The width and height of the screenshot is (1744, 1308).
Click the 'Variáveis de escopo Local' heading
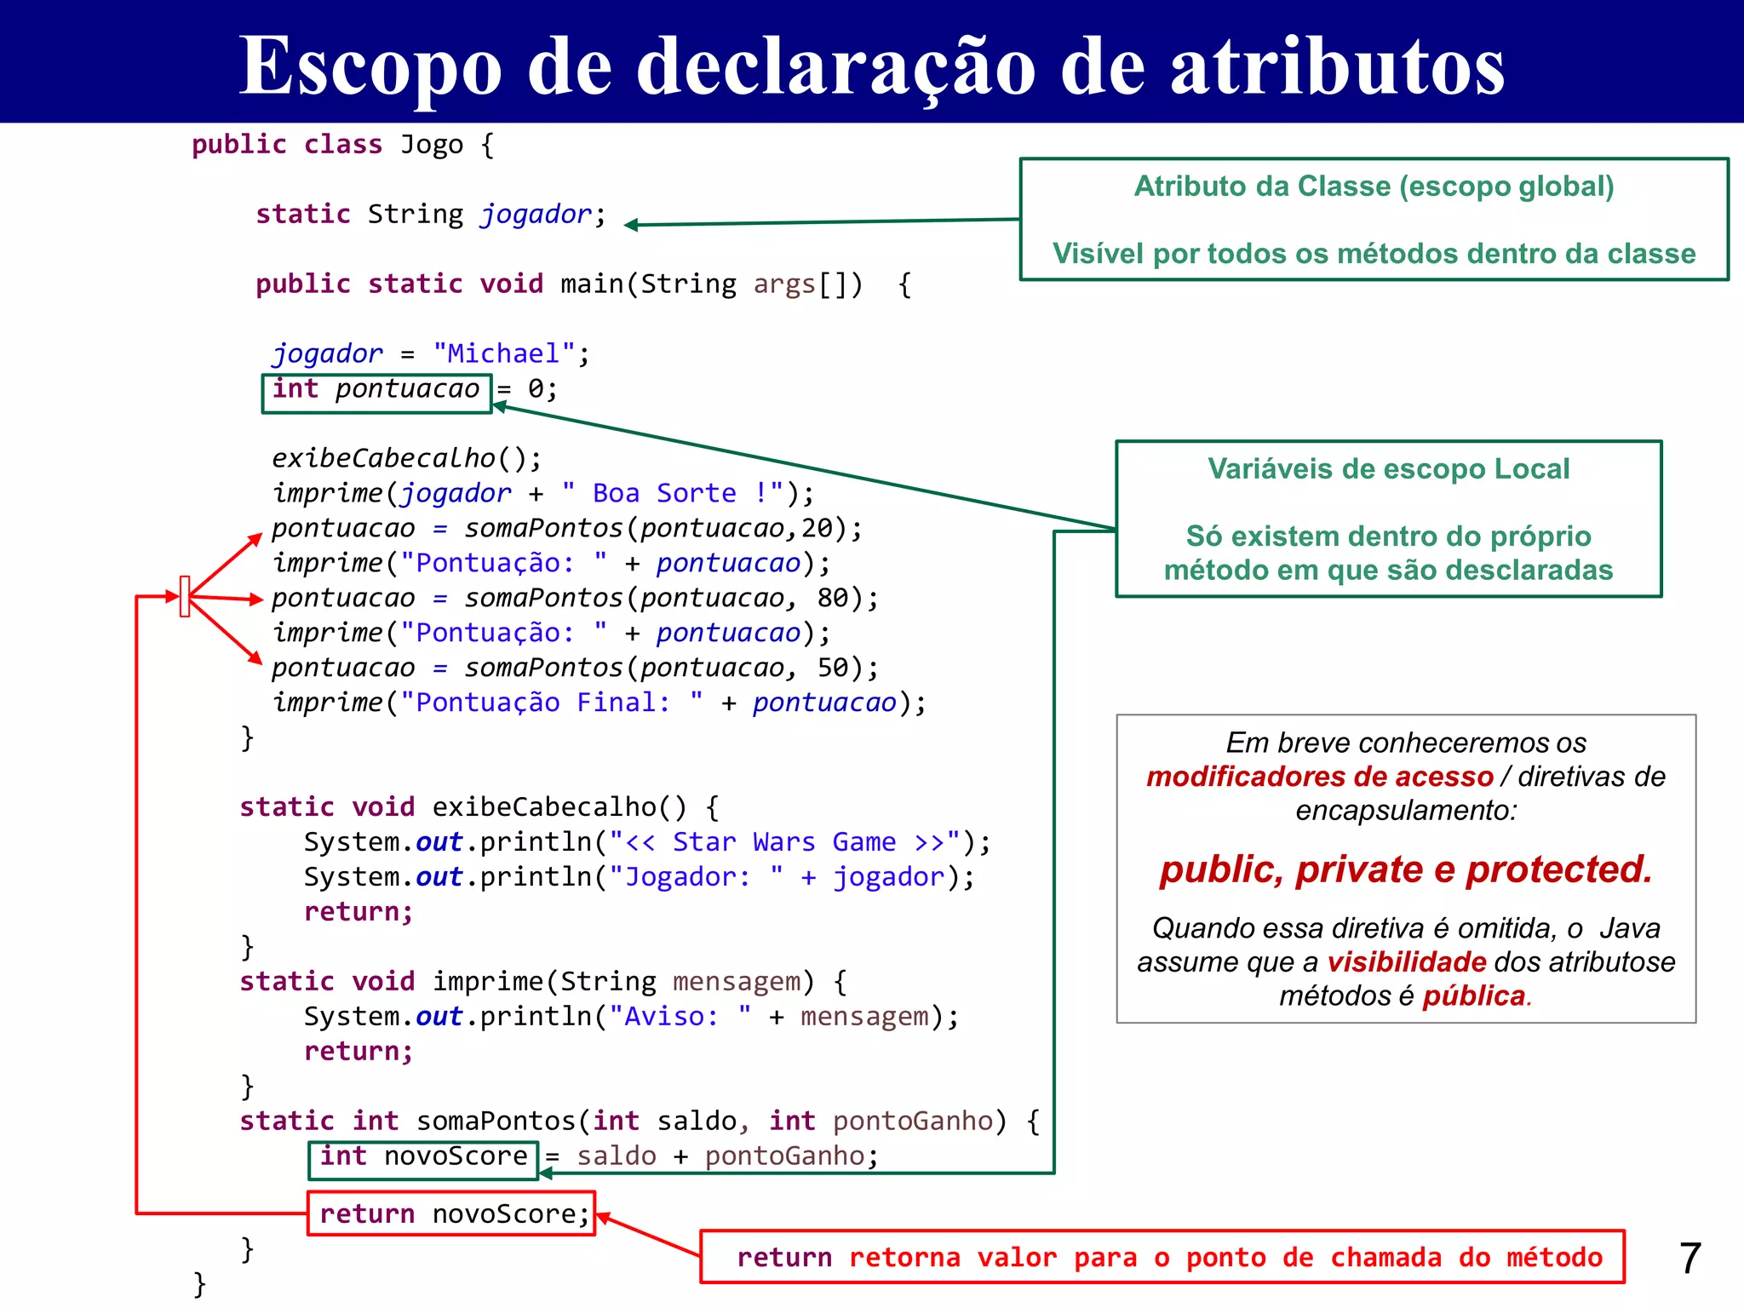[x=1388, y=468]
